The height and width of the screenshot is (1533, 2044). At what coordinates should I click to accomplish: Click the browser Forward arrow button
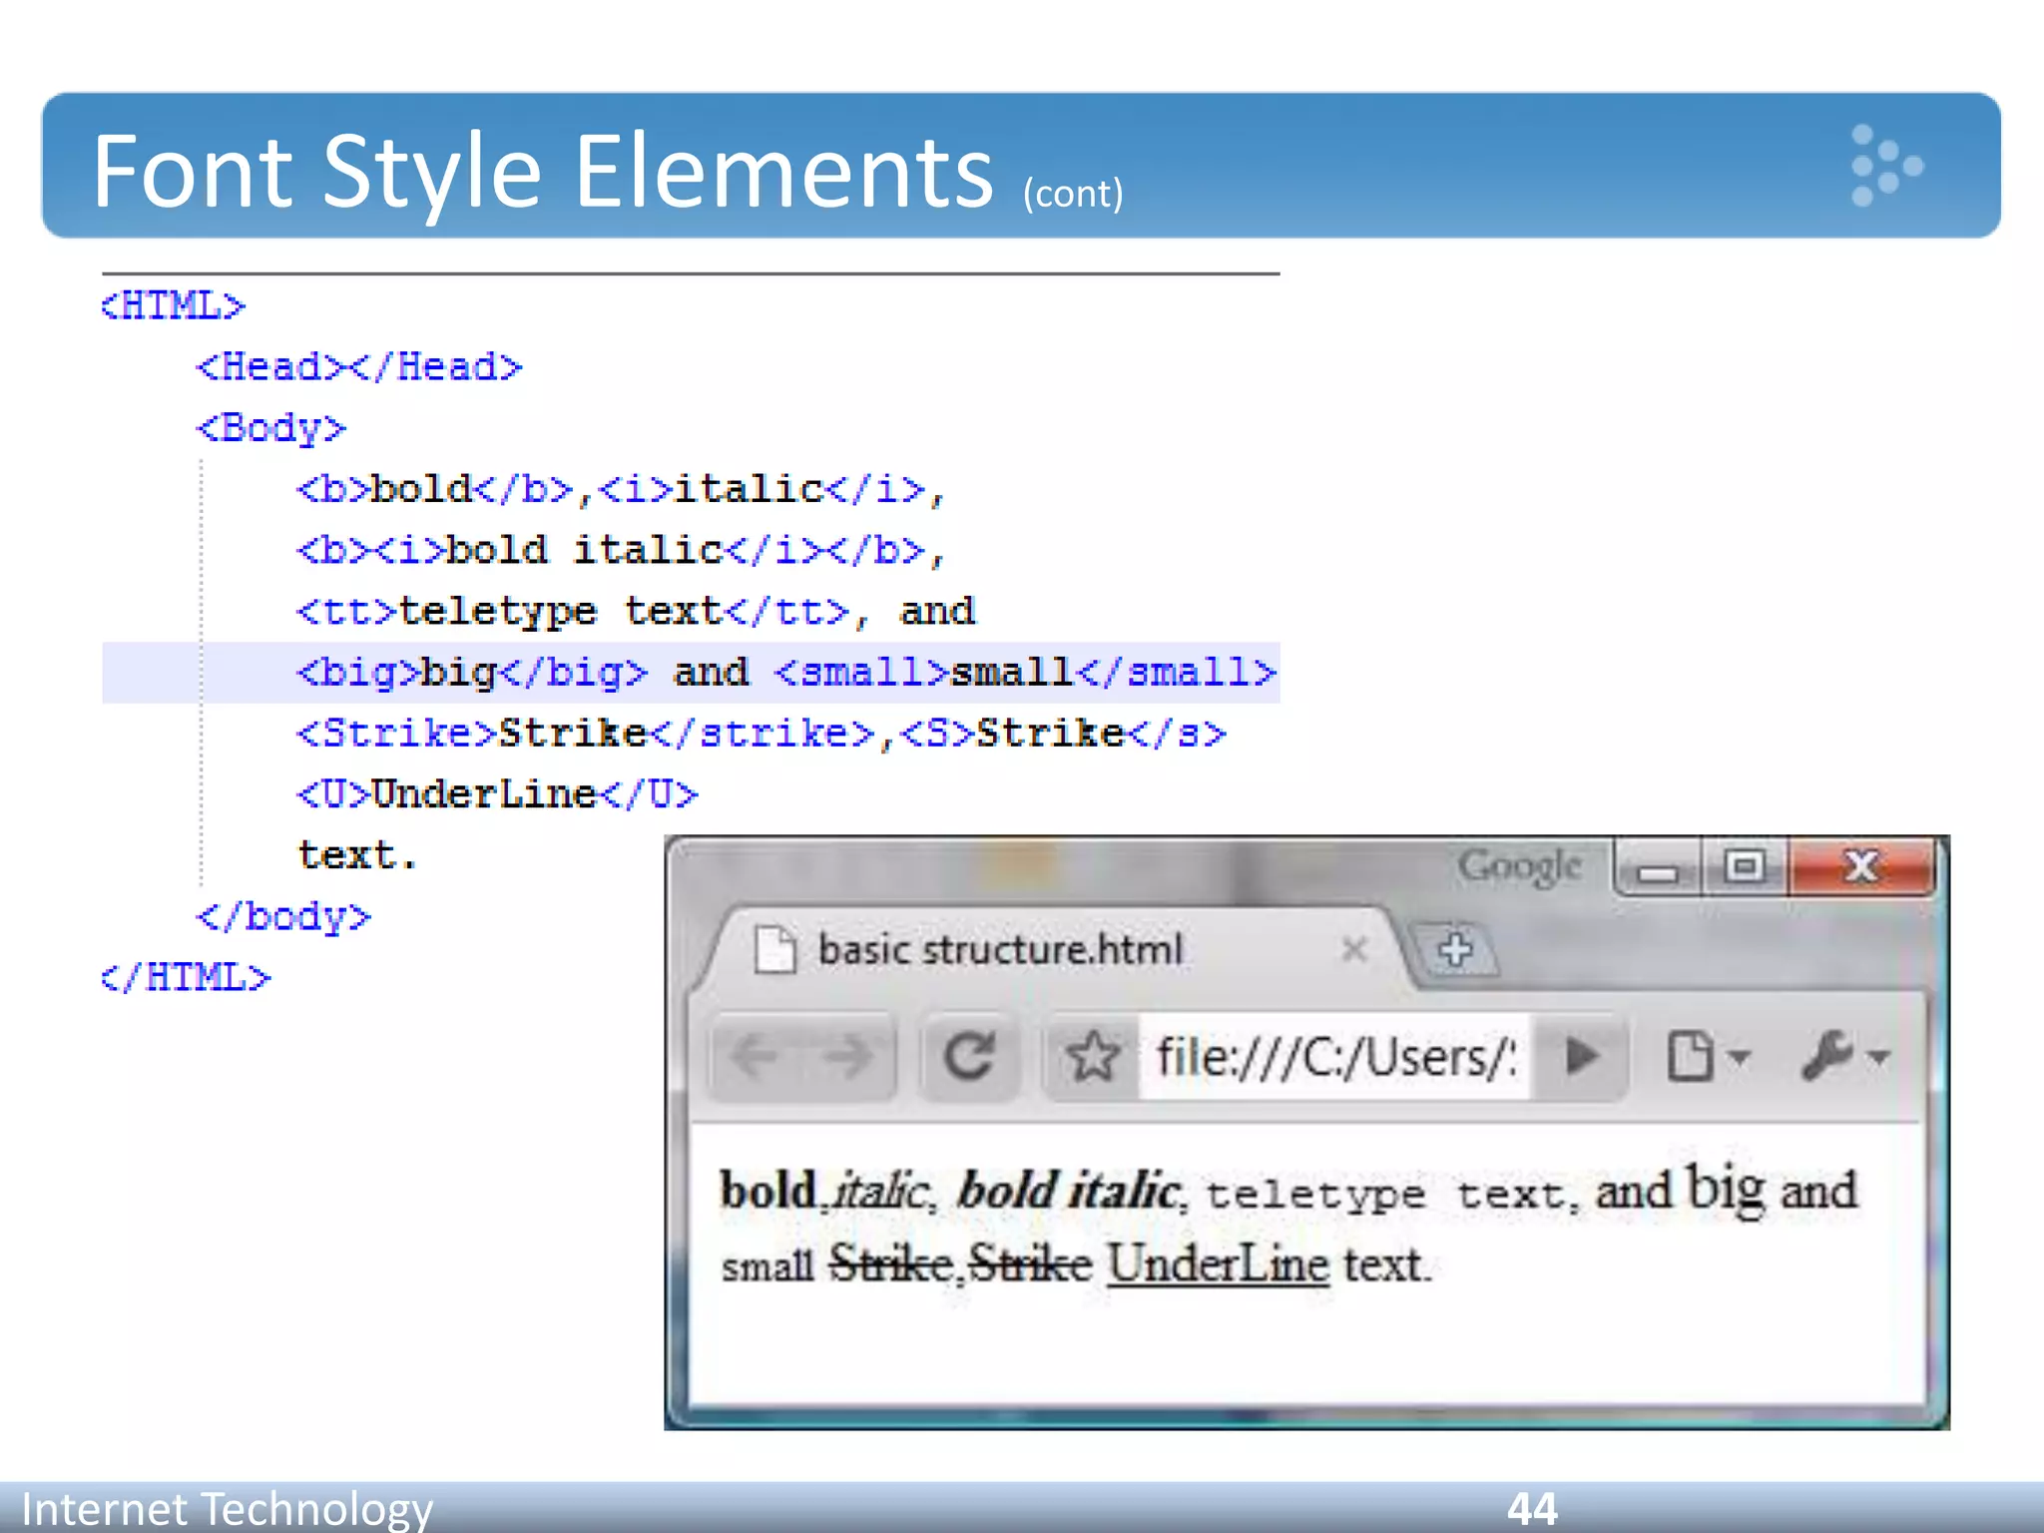tap(847, 1057)
